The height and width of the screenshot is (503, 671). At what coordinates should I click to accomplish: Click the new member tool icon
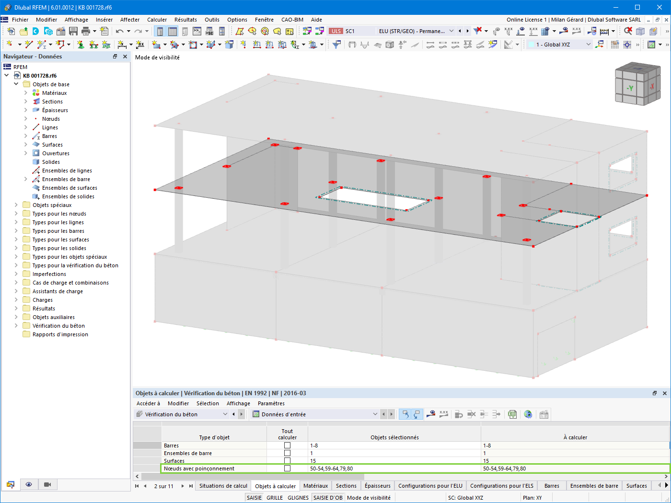(x=42, y=45)
